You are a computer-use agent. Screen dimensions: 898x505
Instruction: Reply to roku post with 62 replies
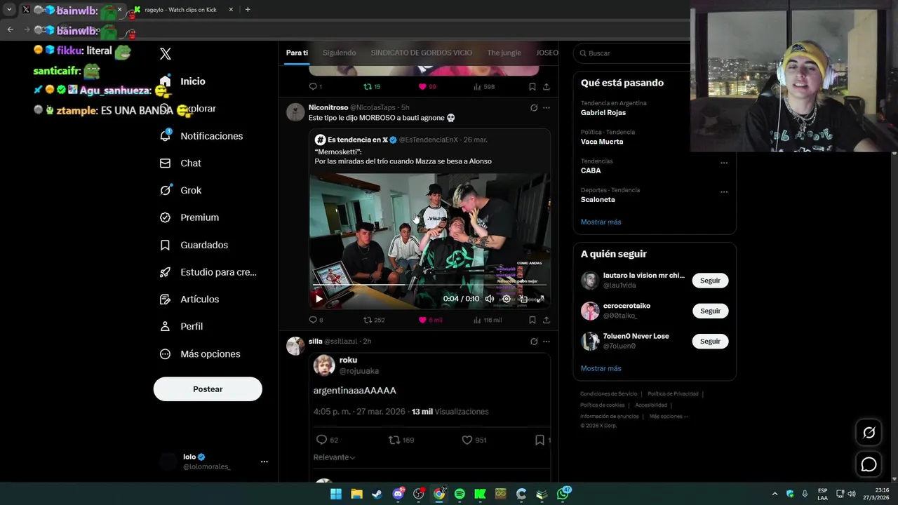pyautogui.click(x=328, y=440)
